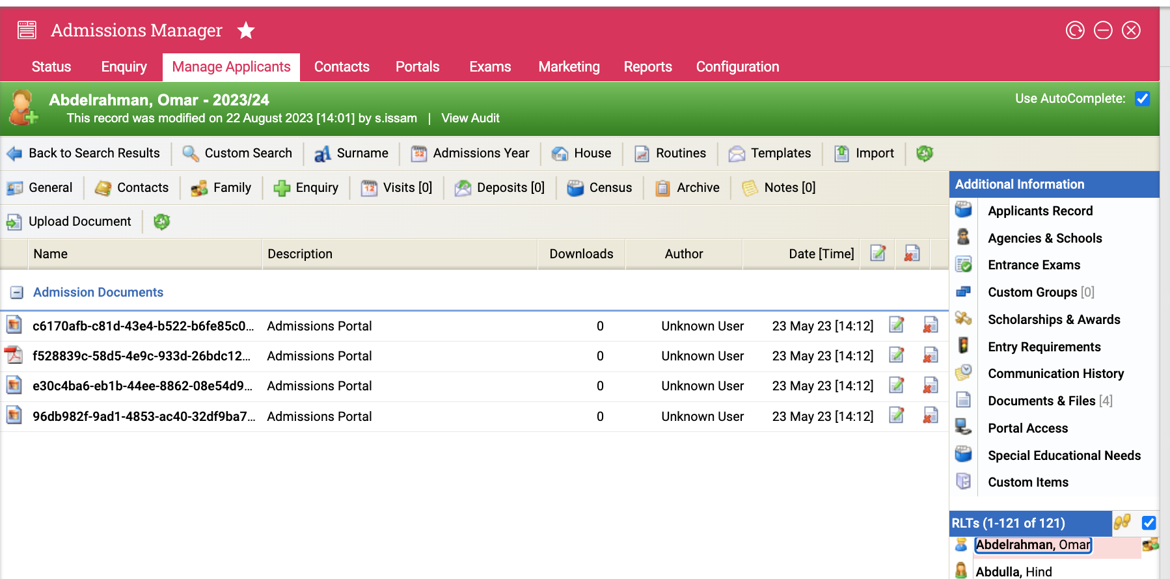Click the reload icon in title bar
The width and height of the screenshot is (1170, 579).
point(1074,31)
